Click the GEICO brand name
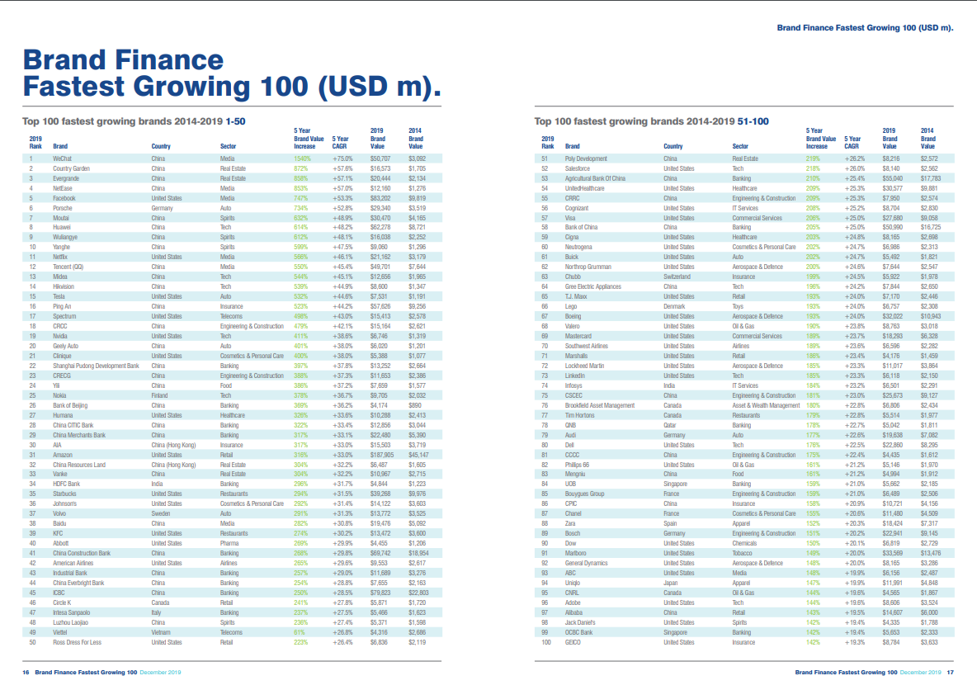Image resolution: width=977 pixels, height=690 pixels. click(574, 642)
